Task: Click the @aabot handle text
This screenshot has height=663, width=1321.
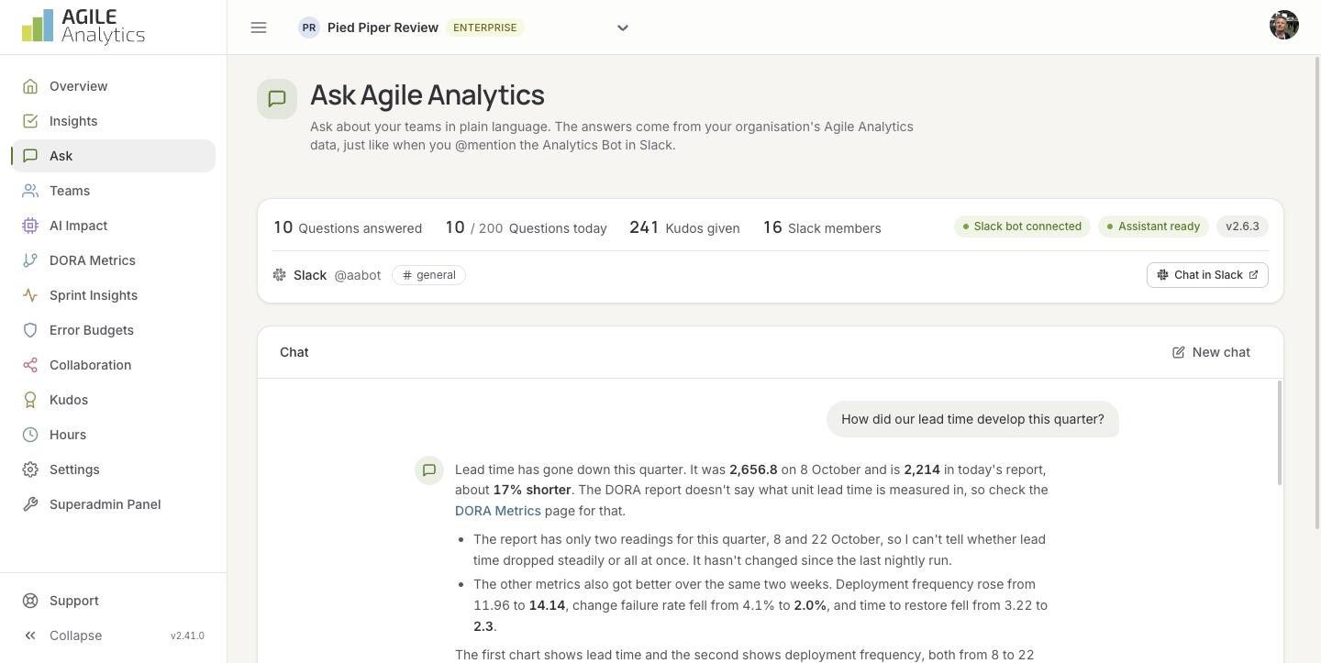Action: click(x=358, y=275)
